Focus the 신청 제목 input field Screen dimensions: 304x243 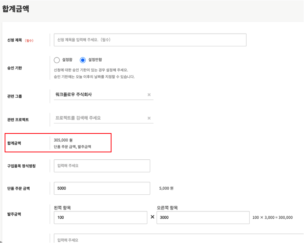[x=150, y=40]
